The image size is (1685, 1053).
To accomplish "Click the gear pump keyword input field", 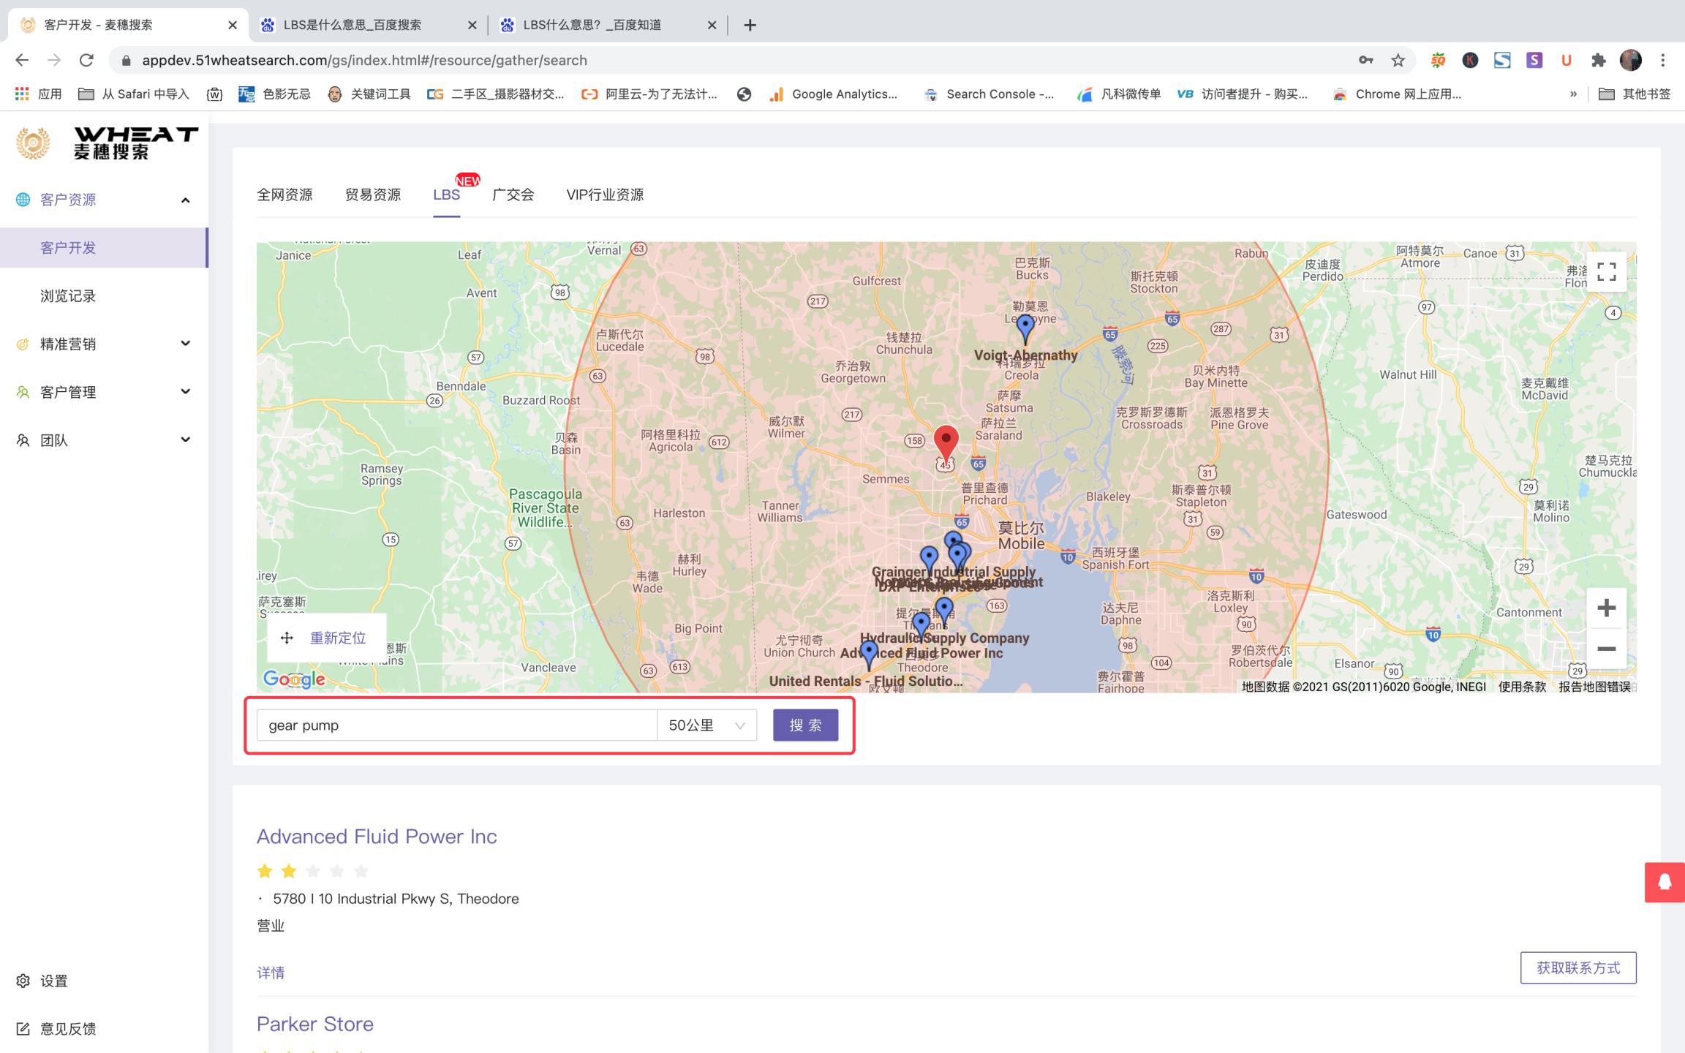I will (x=457, y=725).
